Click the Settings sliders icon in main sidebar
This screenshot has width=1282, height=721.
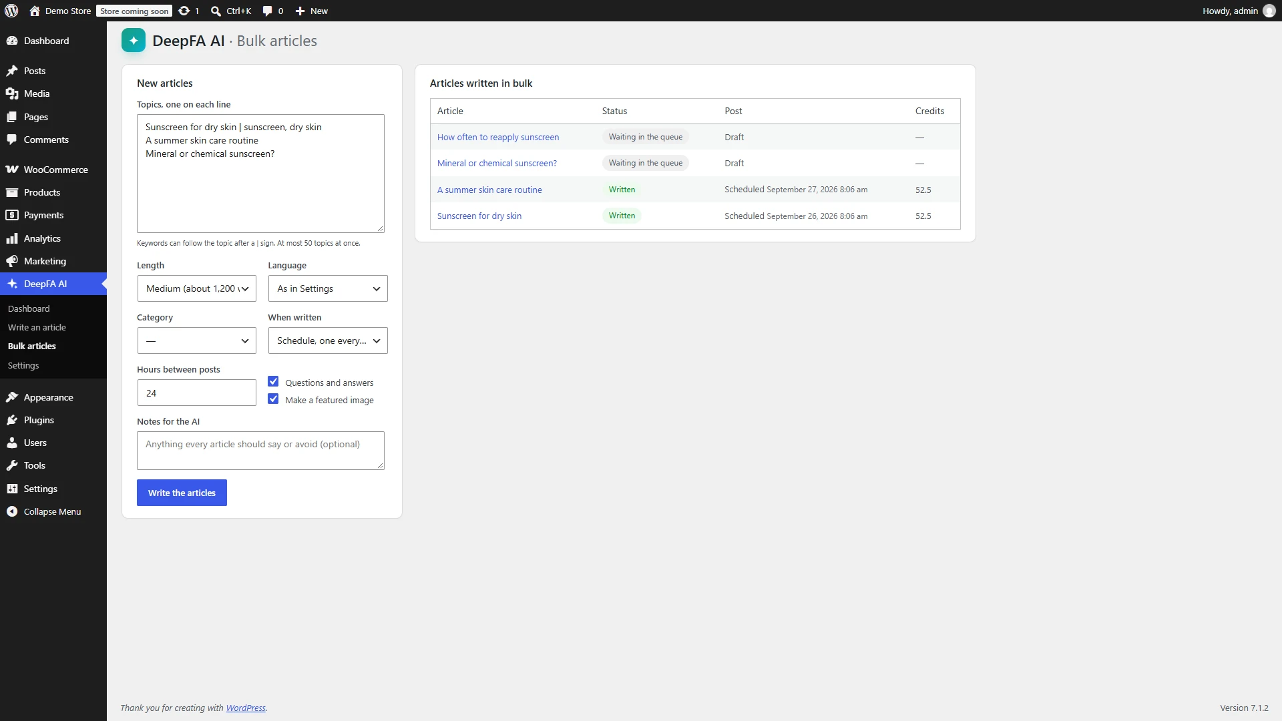(12, 489)
